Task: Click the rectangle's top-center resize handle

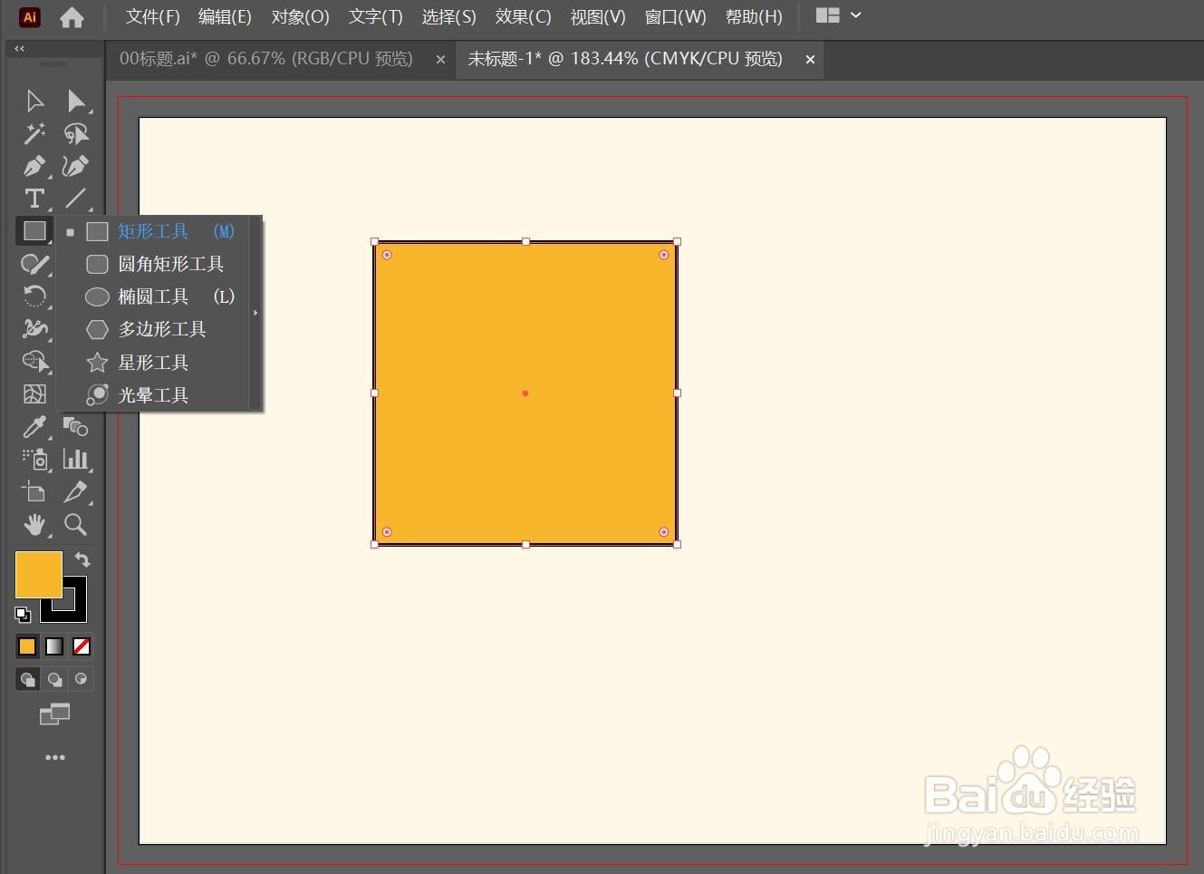Action: click(526, 242)
